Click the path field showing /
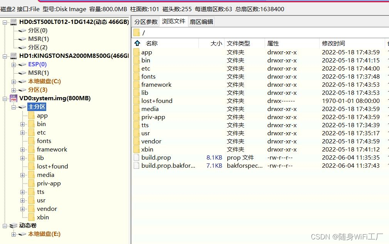The height and width of the screenshot is (244, 389). click(260, 32)
